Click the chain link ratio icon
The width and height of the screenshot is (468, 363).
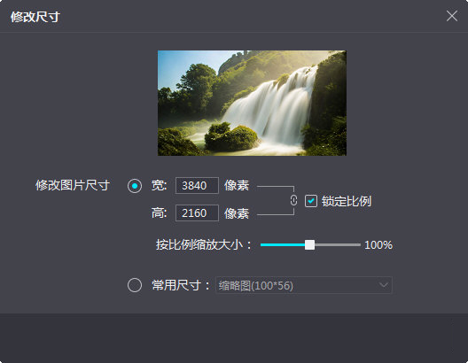[x=293, y=200]
